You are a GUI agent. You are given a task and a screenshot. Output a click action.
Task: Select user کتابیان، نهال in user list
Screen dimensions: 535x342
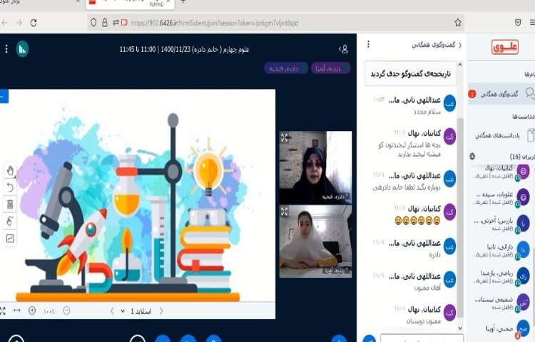click(502, 172)
